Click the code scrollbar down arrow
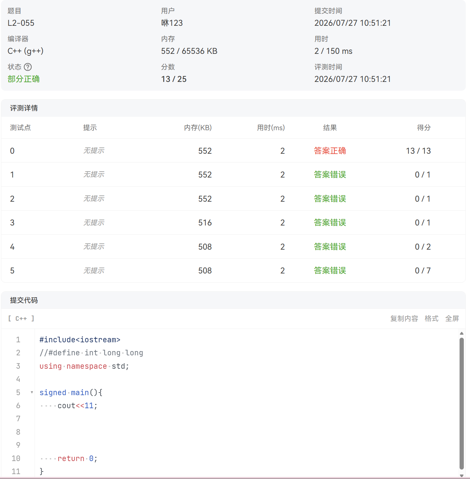470x479 pixels. [x=462, y=476]
